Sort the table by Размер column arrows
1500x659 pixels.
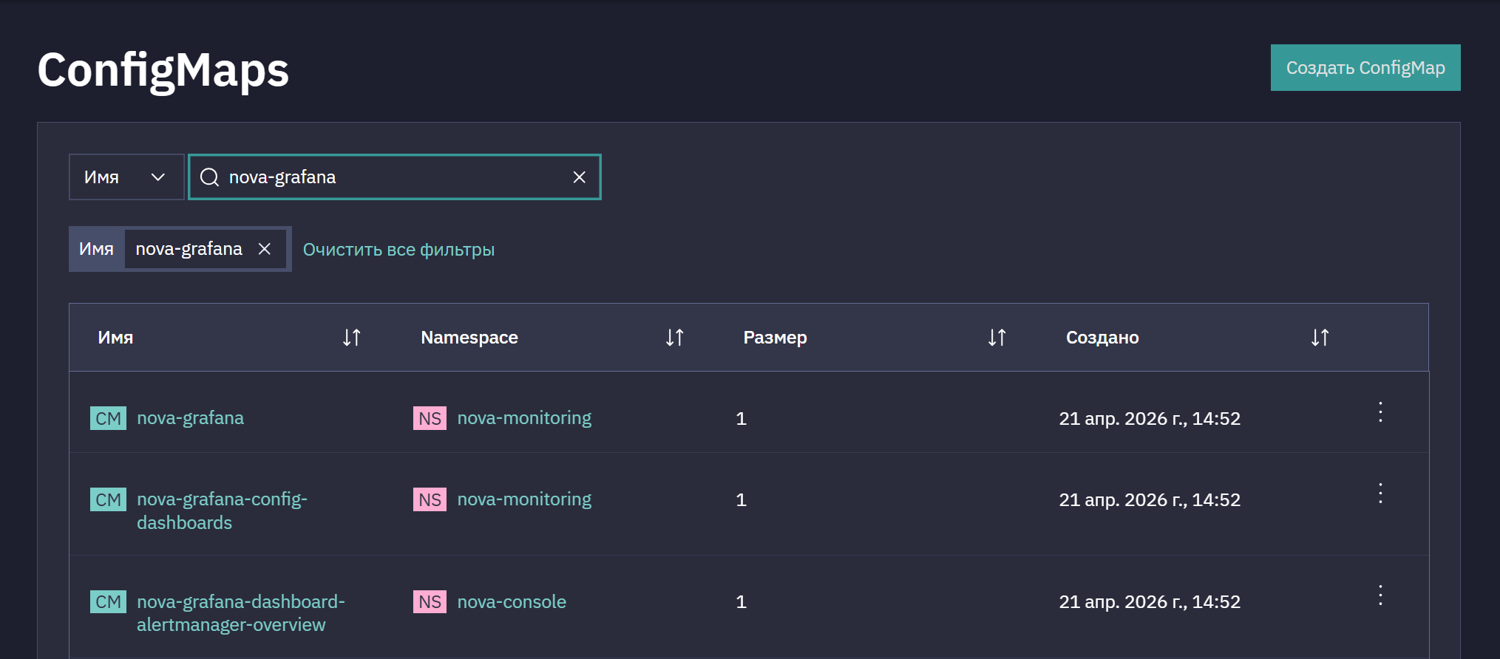[x=997, y=338]
